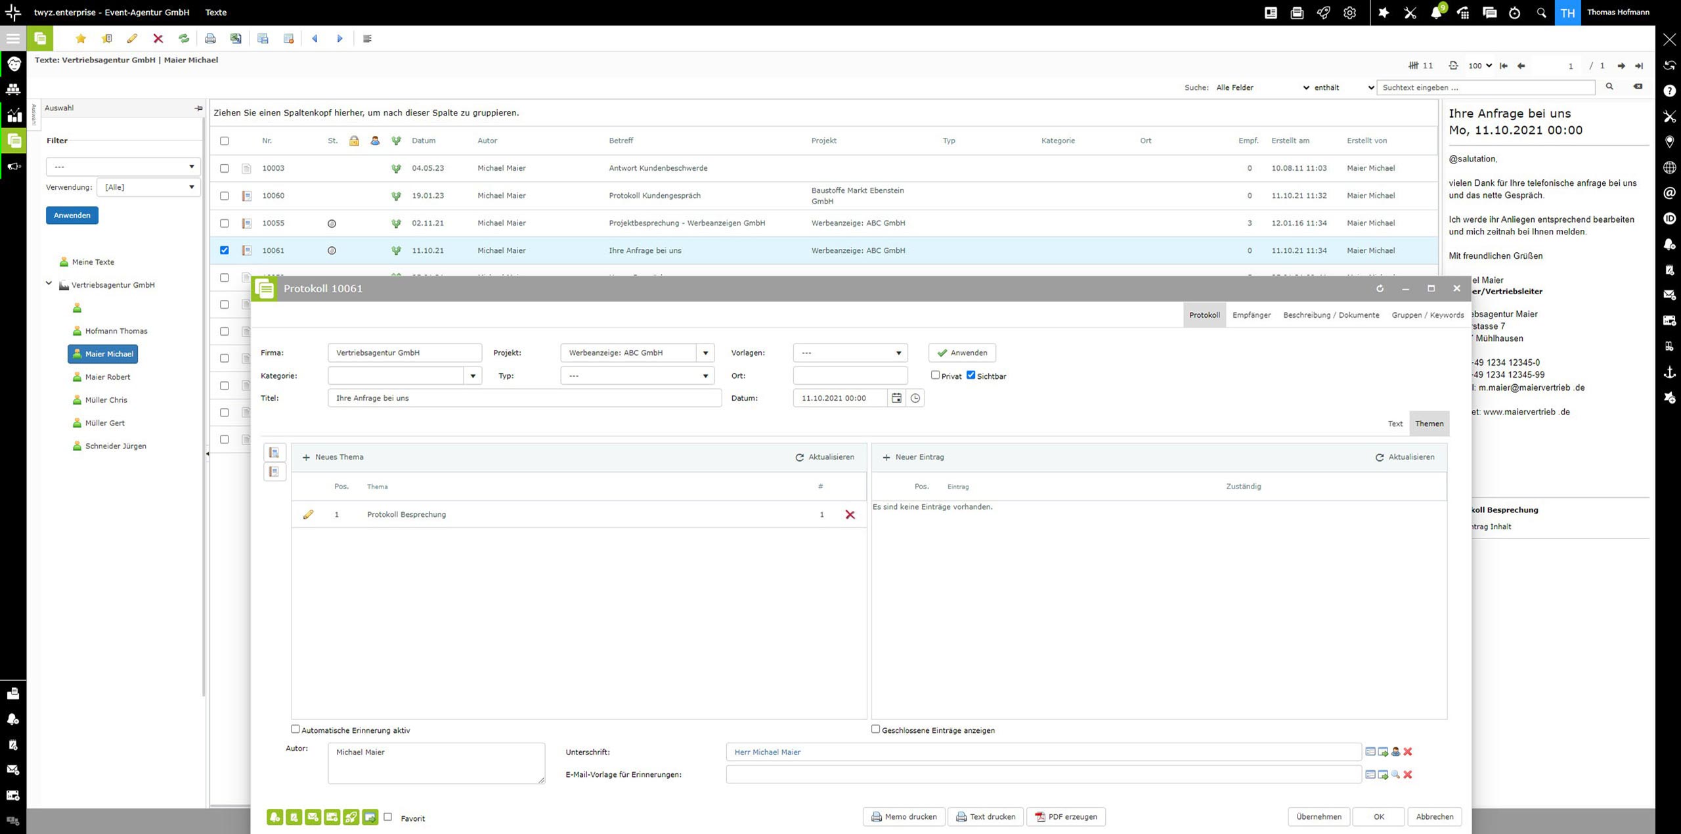The height and width of the screenshot is (834, 1681).
Task: Toggle the select-all checkbox in table header
Action: click(x=225, y=141)
